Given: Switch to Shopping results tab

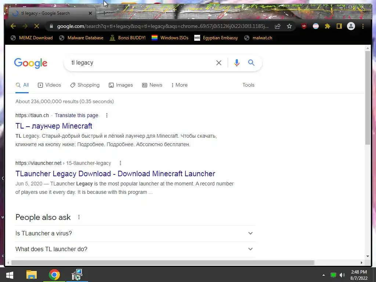Looking at the screenshot, I should pyautogui.click(x=85, y=85).
